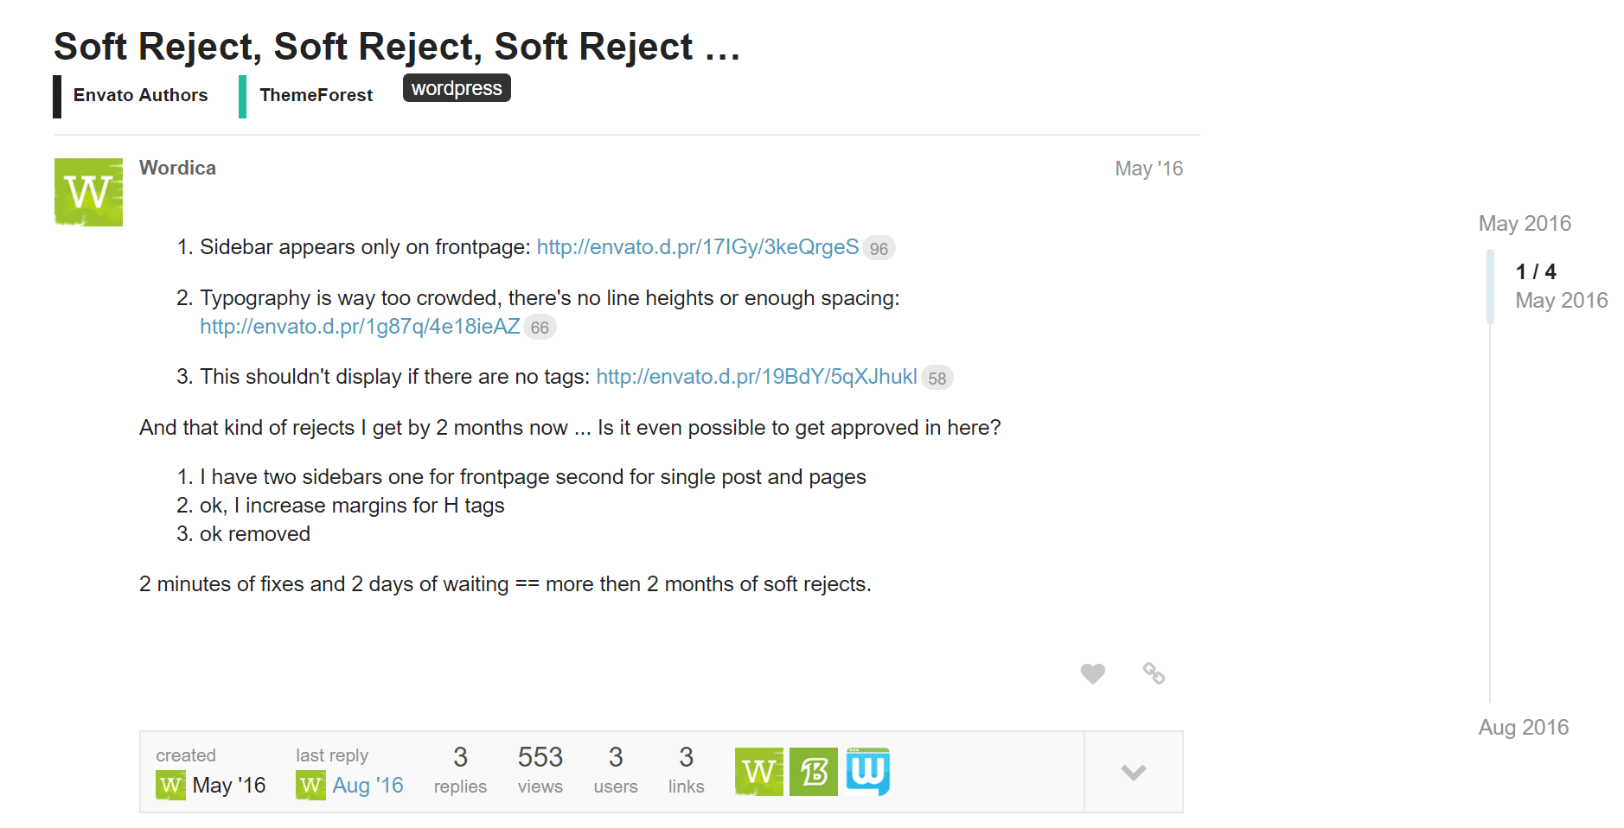The height and width of the screenshot is (828, 1624).
Task: Click the share link chain icon
Action: (1153, 672)
